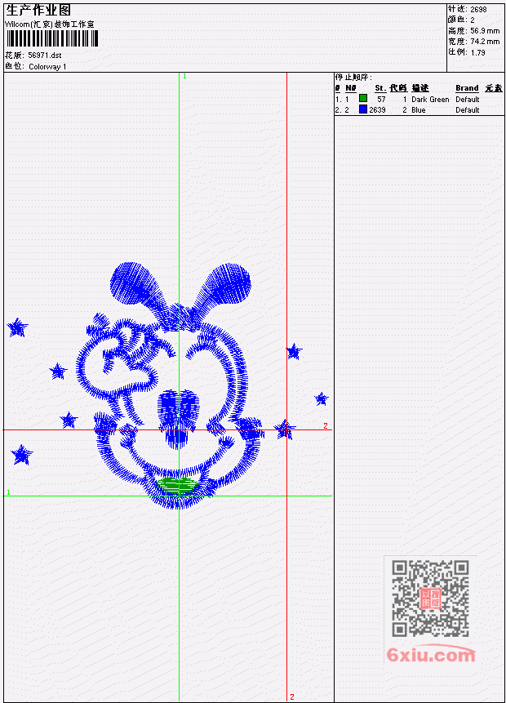The height and width of the screenshot is (703, 506).
Task: Click the 元素 column header
Action: tap(494, 88)
